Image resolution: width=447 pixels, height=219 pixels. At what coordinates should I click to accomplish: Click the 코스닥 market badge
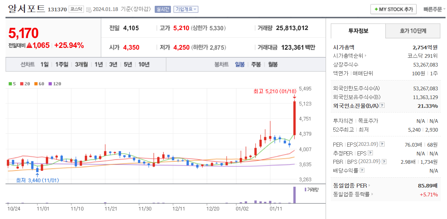click(76, 9)
